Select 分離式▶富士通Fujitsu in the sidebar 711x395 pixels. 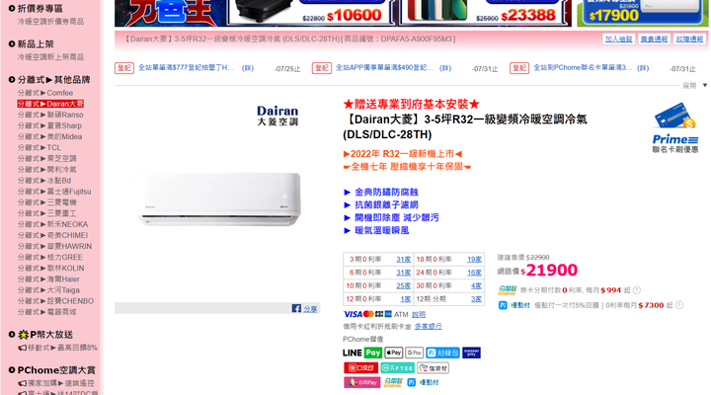tap(54, 192)
